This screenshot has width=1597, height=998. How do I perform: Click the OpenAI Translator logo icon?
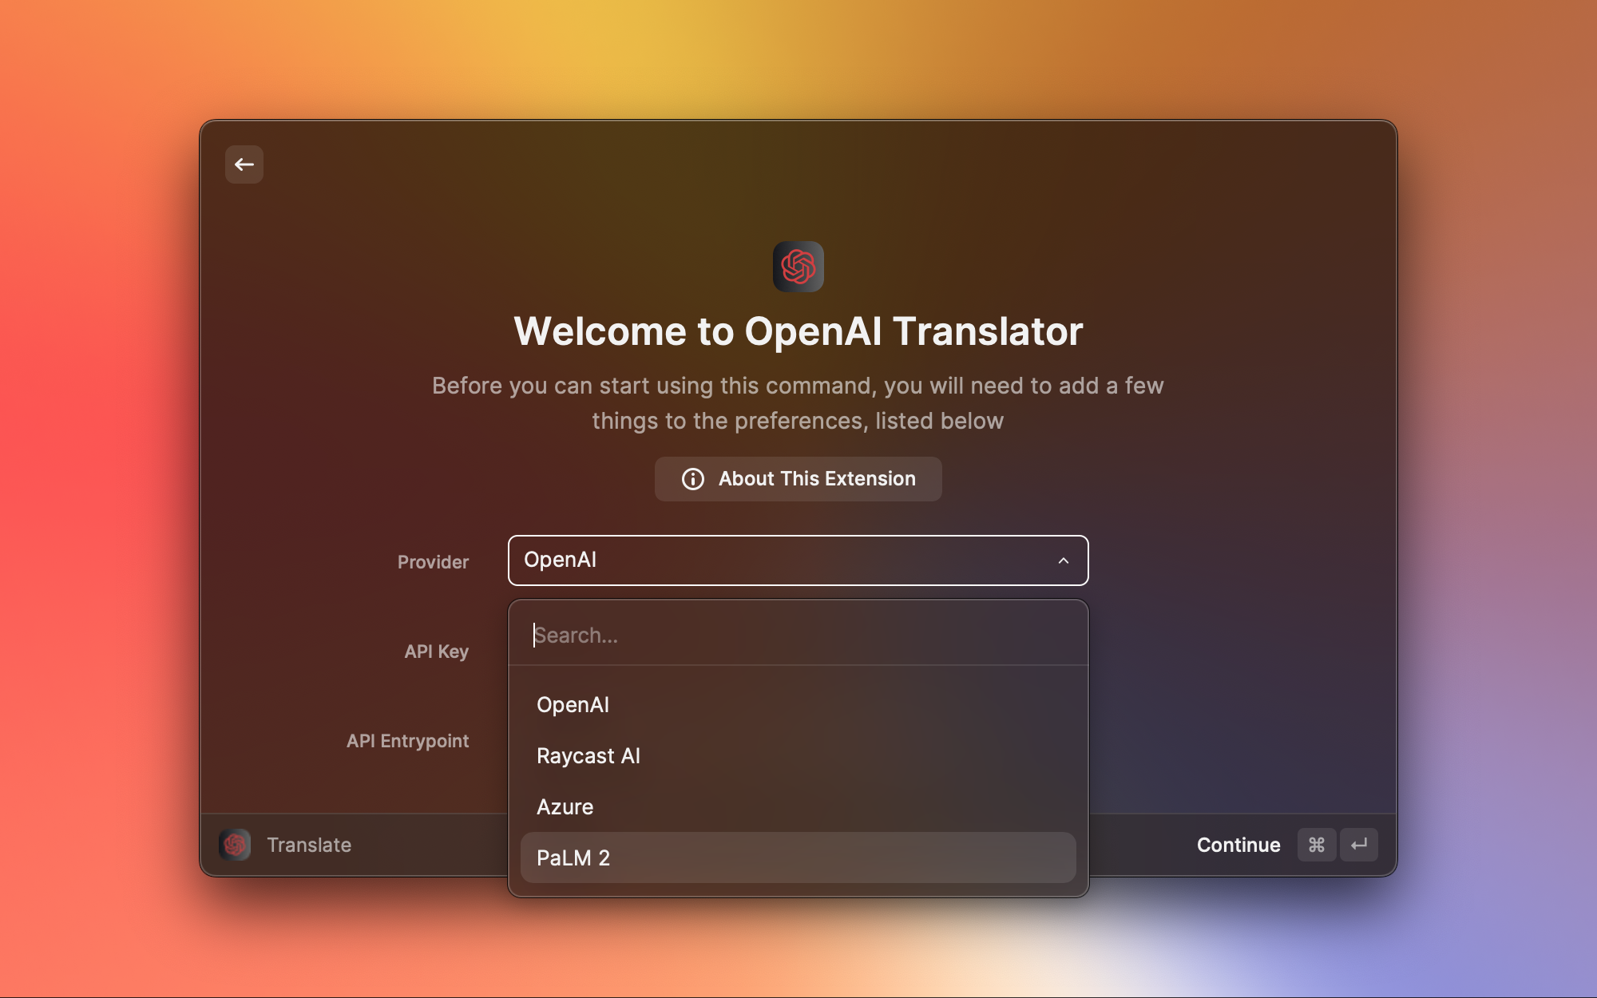pos(798,267)
